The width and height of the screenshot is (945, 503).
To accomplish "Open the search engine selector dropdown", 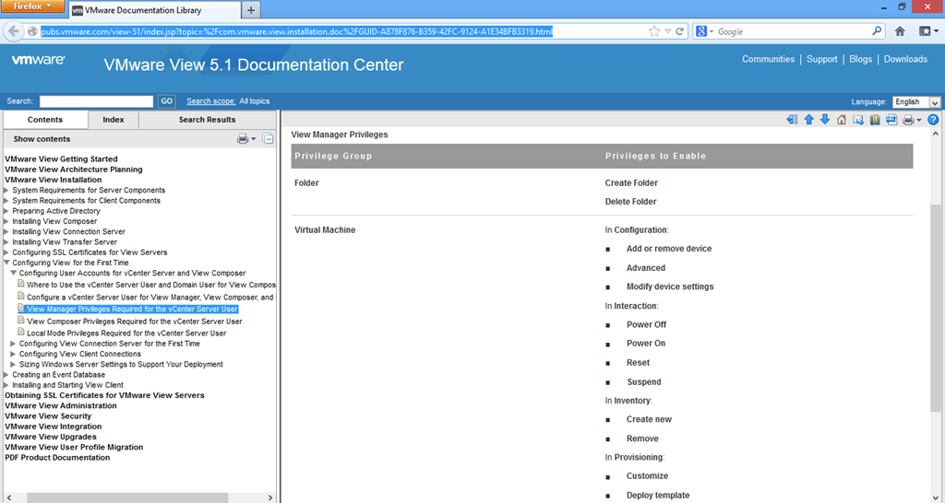I will click(703, 31).
